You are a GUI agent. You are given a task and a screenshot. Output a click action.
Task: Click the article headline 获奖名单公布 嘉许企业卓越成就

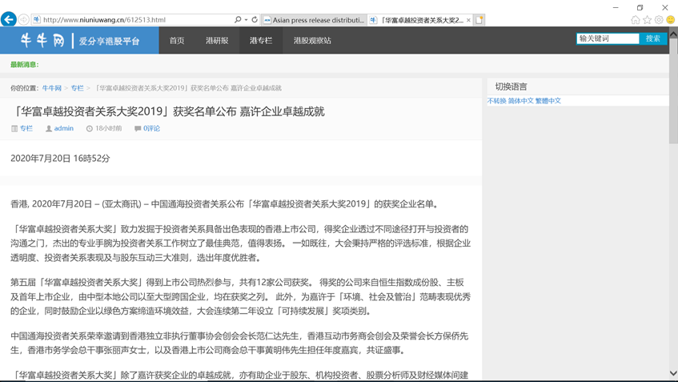(249, 111)
